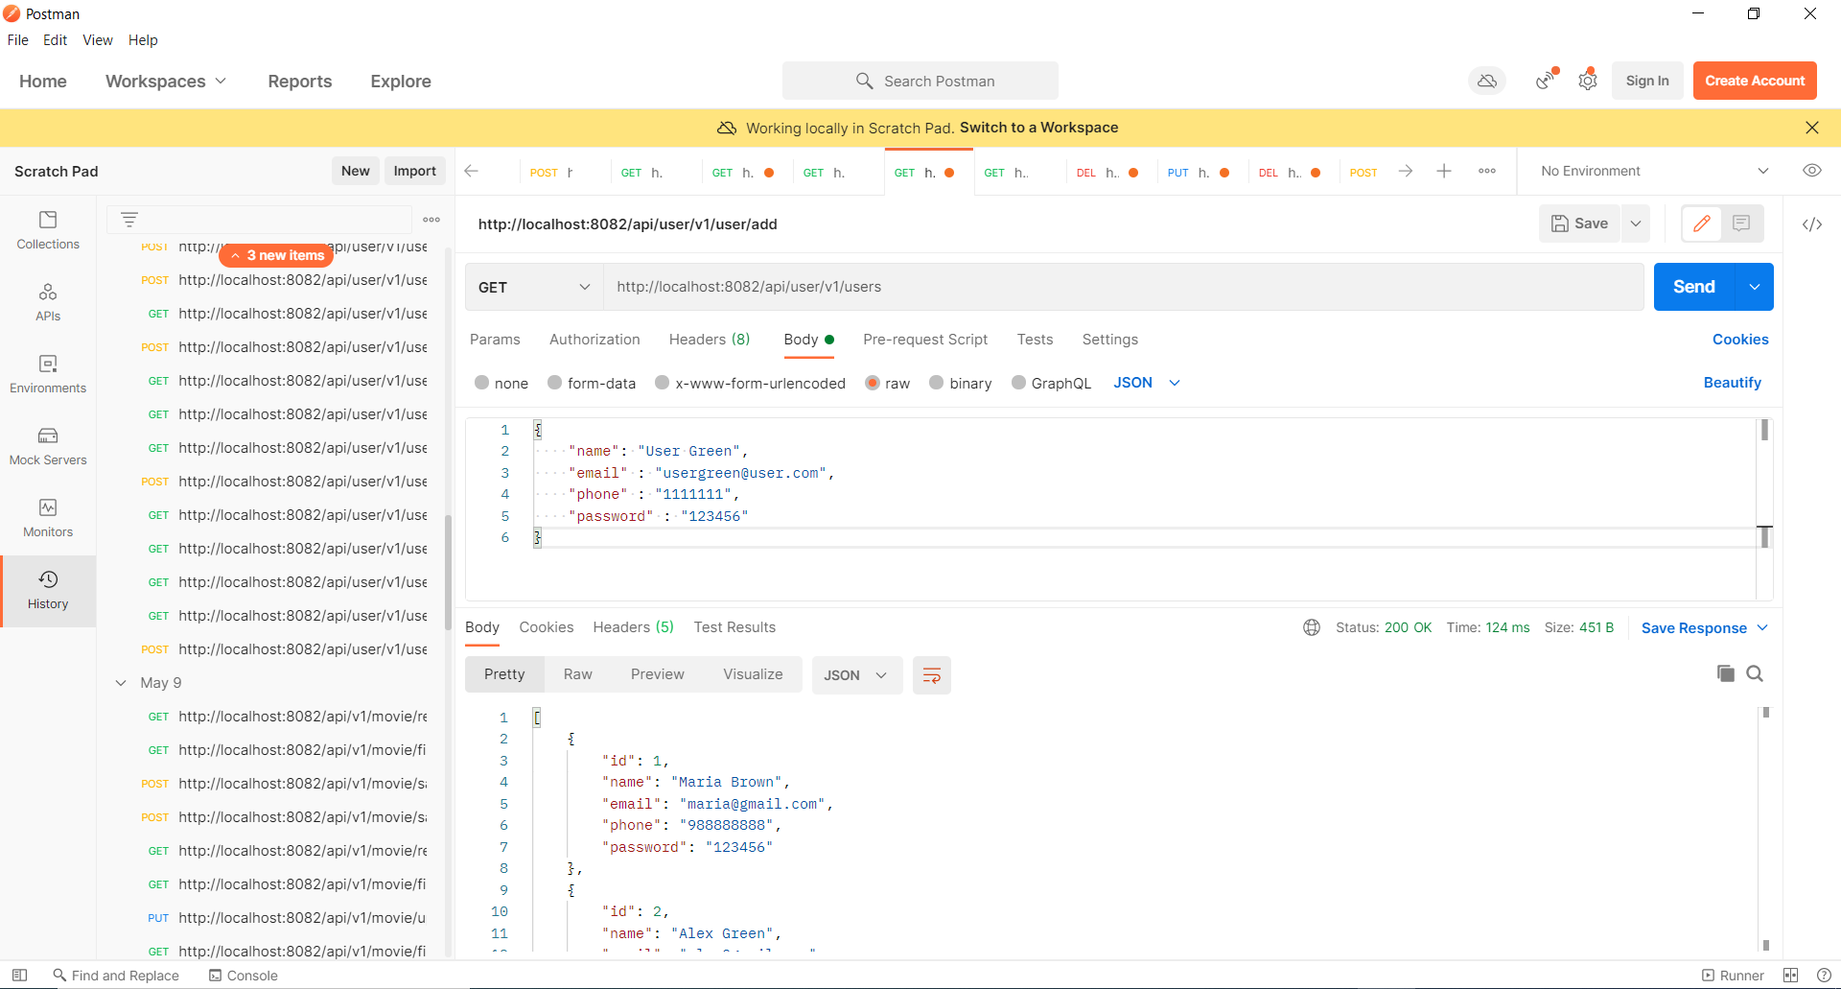
Task: Copy the response to clipboard
Action: tap(1726, 673)
